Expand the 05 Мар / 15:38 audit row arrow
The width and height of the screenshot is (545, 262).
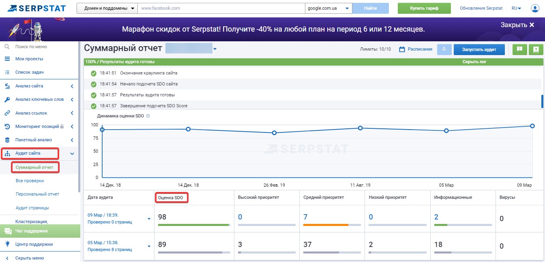pyautogui.click(x=149, y=246)
